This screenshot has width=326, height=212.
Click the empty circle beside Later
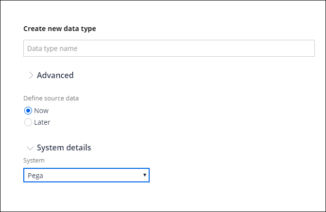tap(28, 122)
